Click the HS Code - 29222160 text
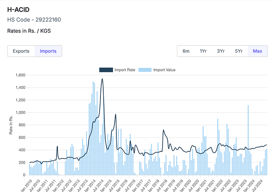This screenshot has width=275, height=192. 34,20
